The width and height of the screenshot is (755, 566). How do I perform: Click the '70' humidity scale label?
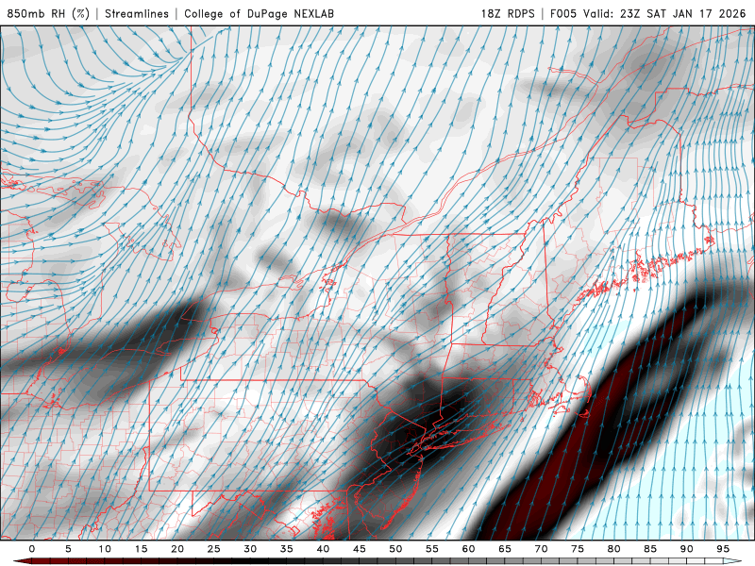[541, 549]
